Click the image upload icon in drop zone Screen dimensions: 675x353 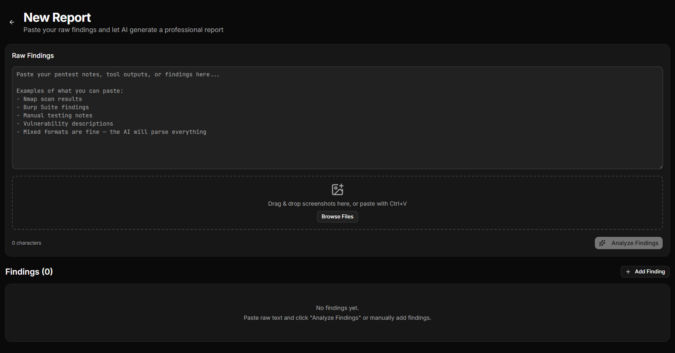337,189
